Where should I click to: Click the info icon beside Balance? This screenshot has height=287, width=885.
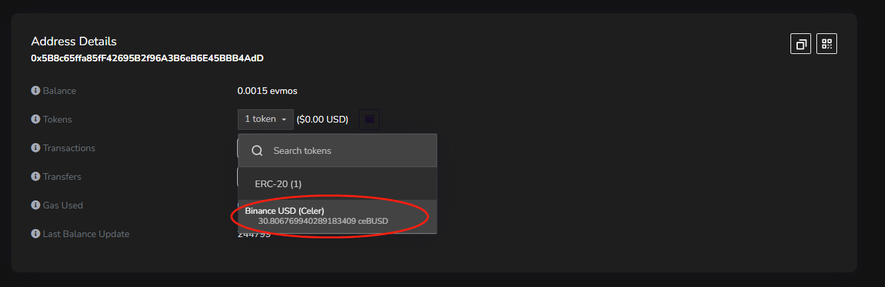pyautogui.click(x=35, y=91)
